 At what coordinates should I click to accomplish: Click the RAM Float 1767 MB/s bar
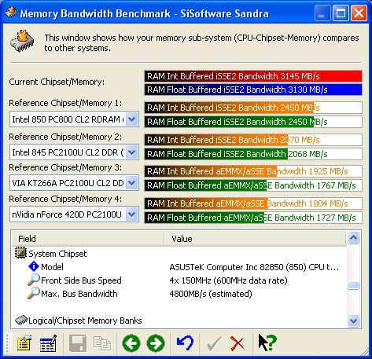253,185
